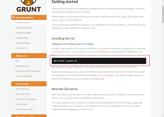This screenshot has height=117, width=164.
Task: Open the Community section header
Action: 29,84
